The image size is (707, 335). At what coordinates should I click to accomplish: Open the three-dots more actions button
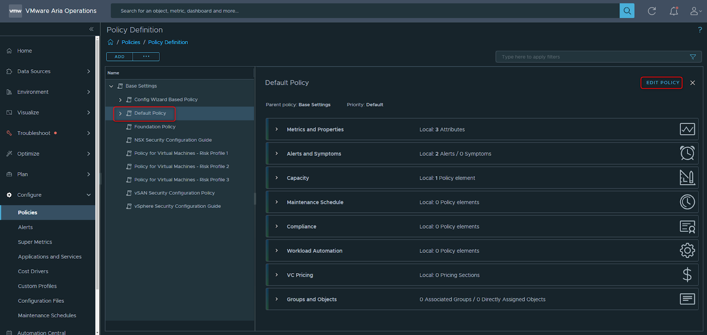tap(146, 56)
